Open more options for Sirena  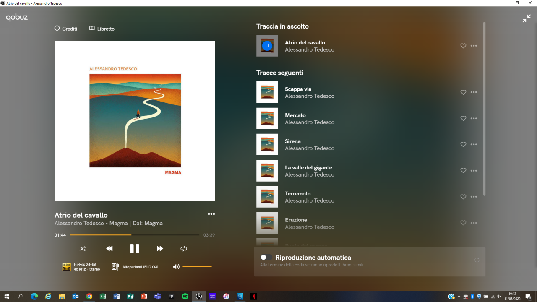(x=474, y=145)
